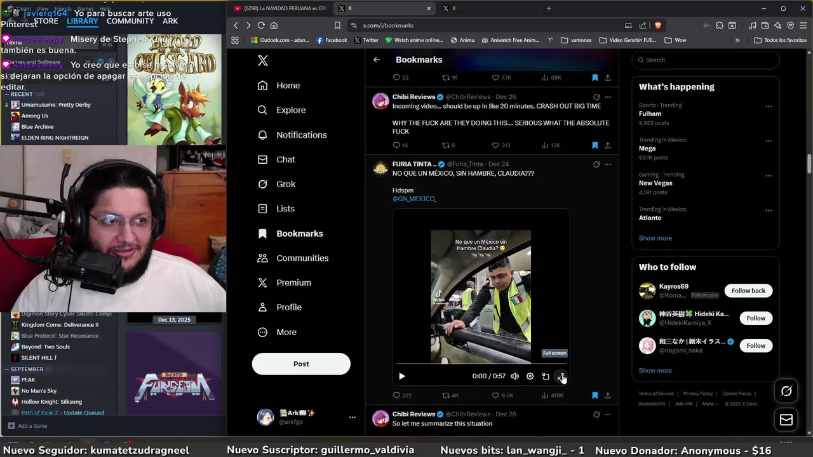
Task: Open Steam LIBRARY tab
Action: [83, 21]
